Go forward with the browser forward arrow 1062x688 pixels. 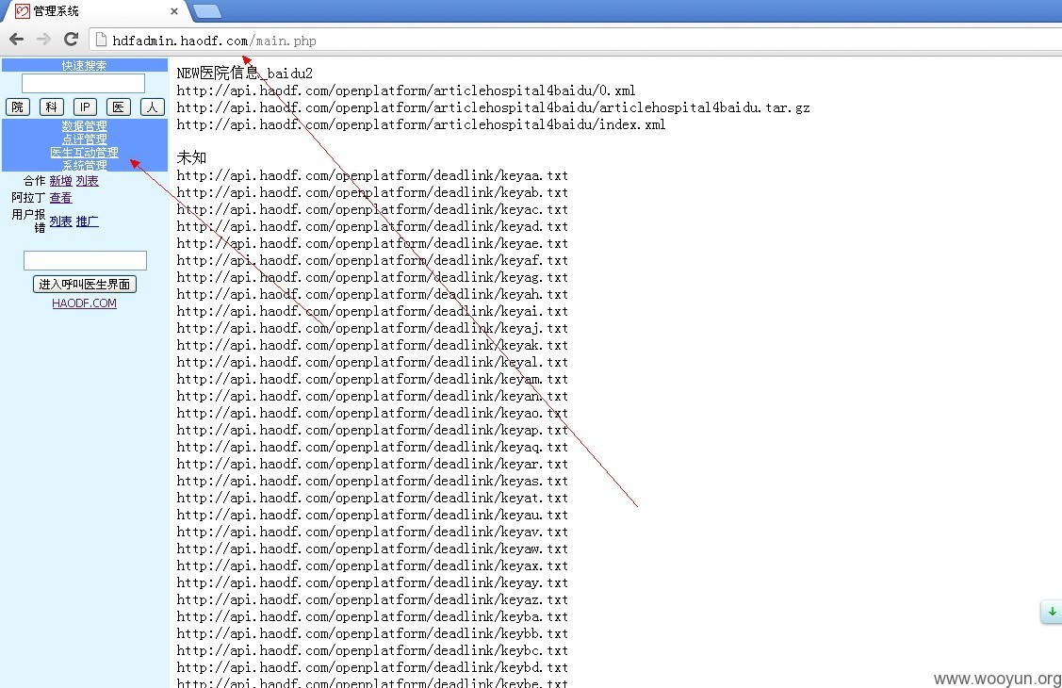click(x=43, y=40)
